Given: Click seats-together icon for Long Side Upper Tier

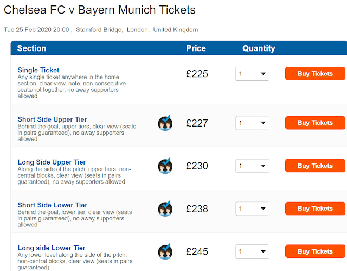Looking at the screenshot, I should coord(165,166).
